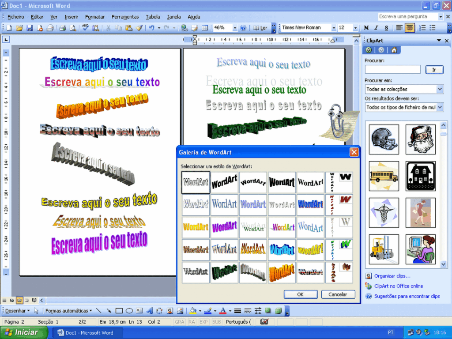Select the Arrow drawing tool
The width and height of the screenshot is (452, 339).
[109, 311]
